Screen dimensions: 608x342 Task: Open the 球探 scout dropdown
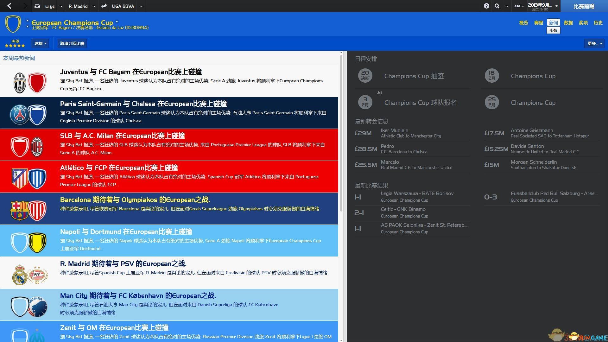pyautogui.click(x=40, y=43)
